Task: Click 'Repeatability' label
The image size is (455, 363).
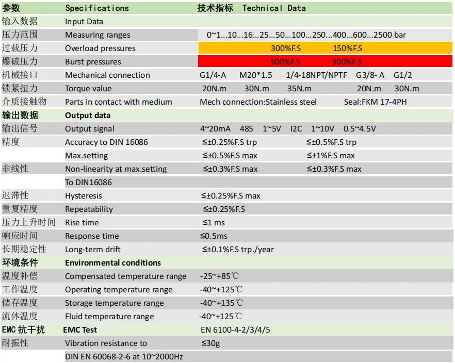Action: pyautogui.click(x=89, y=209)
